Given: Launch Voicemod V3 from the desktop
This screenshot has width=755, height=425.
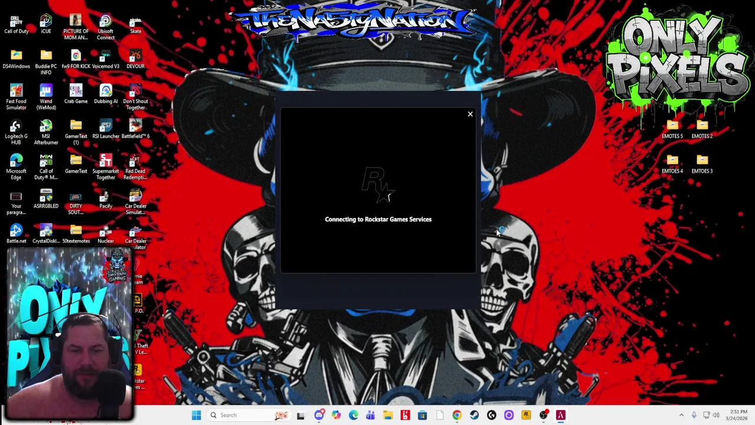Looking at the screenshot, I should [106, 60].
